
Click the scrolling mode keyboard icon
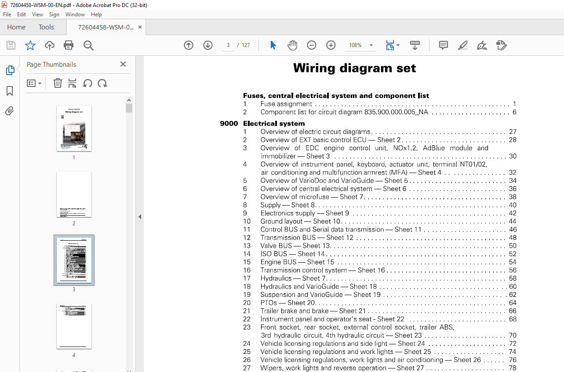coord(415,45)
